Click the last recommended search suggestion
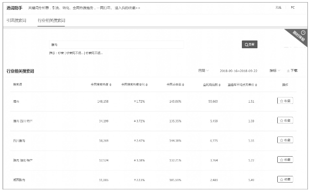Viewport: 310px width, 193px height. (94, 53)
